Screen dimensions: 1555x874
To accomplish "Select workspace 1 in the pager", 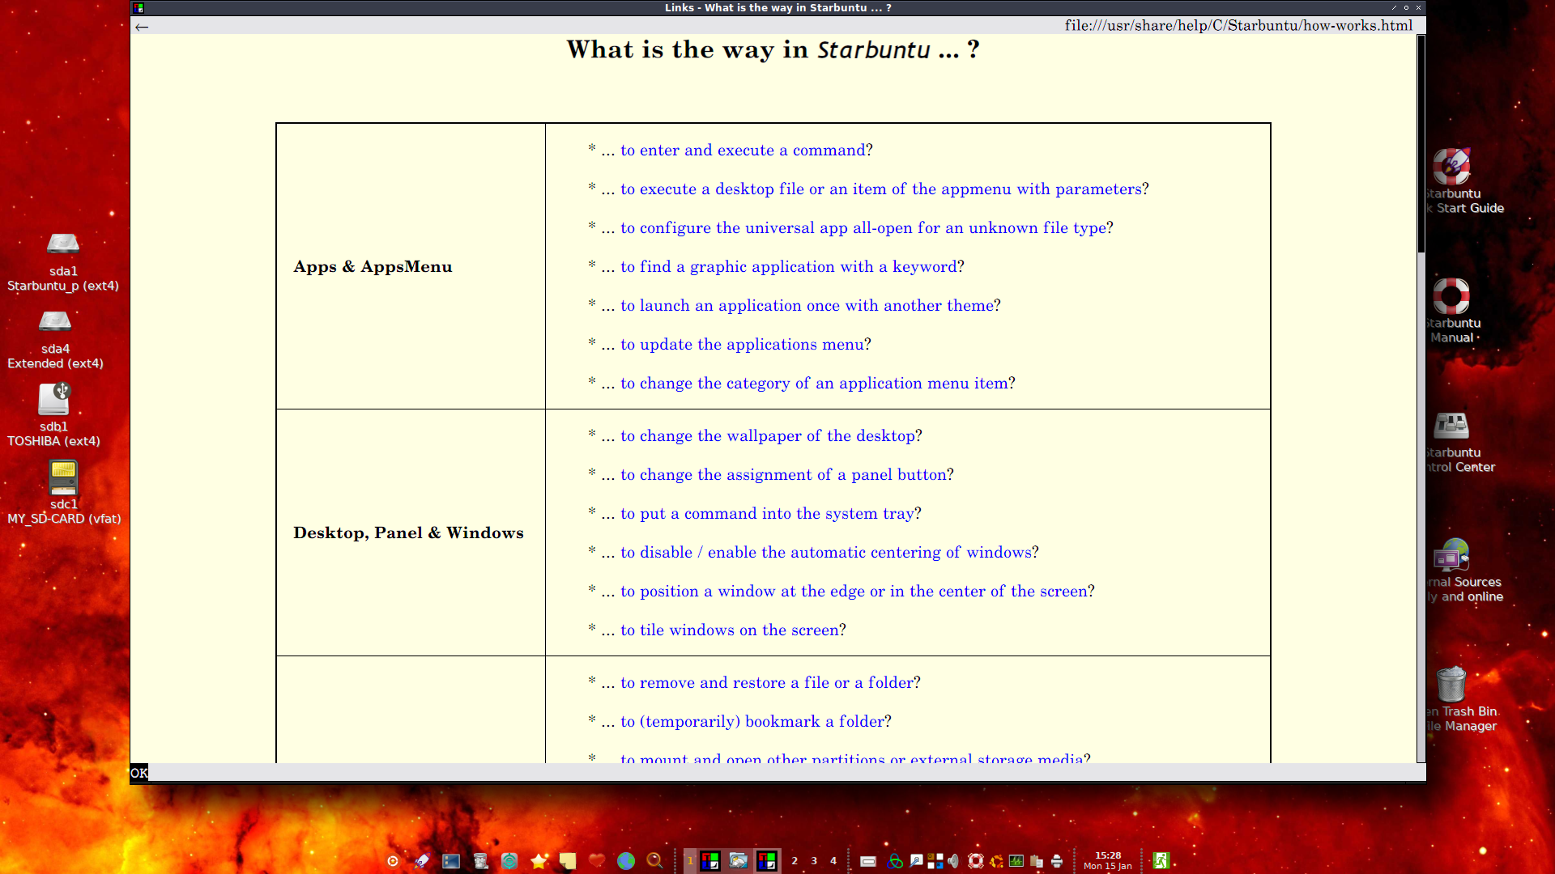I will (690, 861).
